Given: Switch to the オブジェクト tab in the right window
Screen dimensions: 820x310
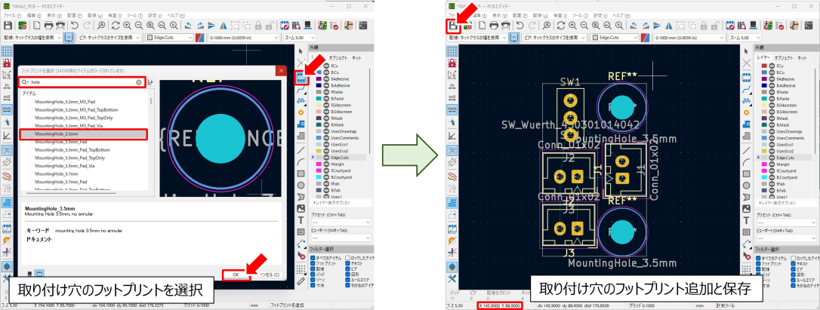Looking at the screenshot, I should [785, 57].
